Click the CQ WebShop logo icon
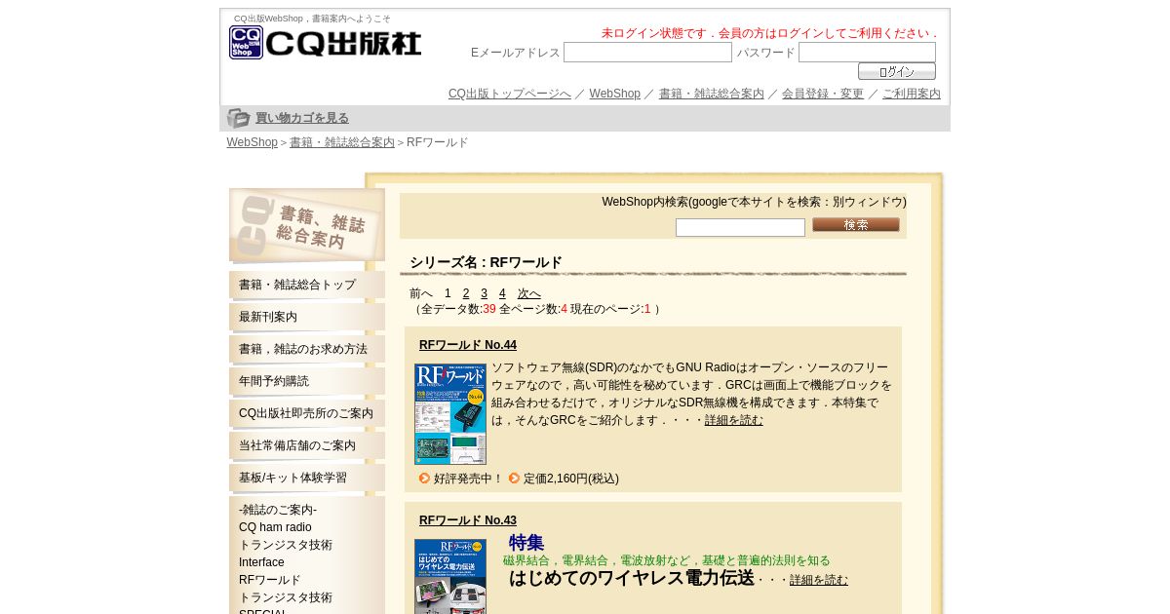The width and height of the screenshot is (1170, 614). coord(246,42)
